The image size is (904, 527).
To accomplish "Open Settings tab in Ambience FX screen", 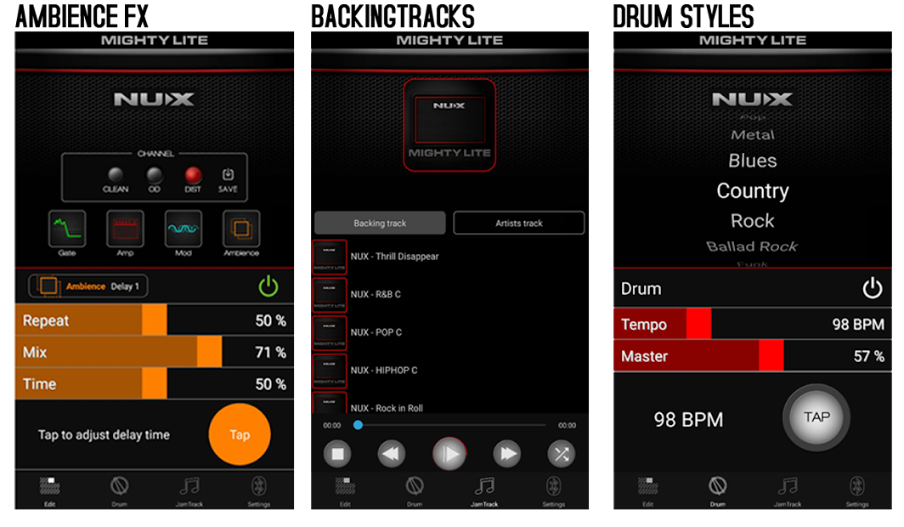I will [x=259, y=491].
